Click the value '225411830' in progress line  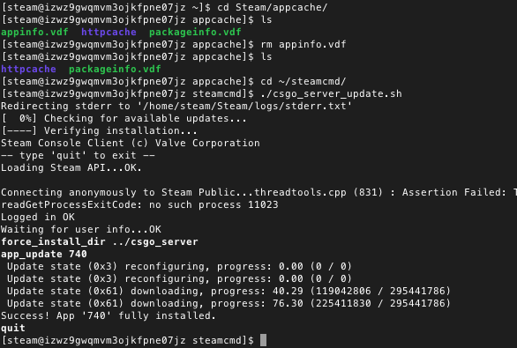pyautogui.click(x=343, y=303)
